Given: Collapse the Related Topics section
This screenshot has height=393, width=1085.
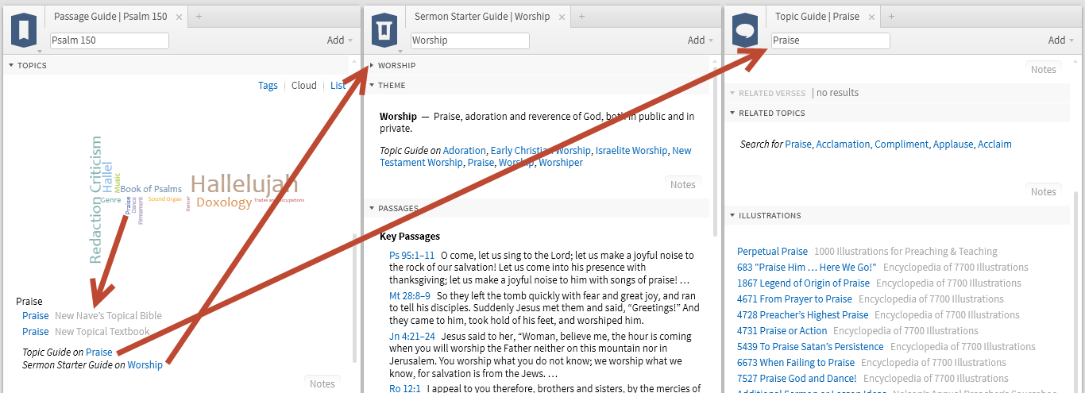Looking at the screenshot, I should [x=732, y=113].
